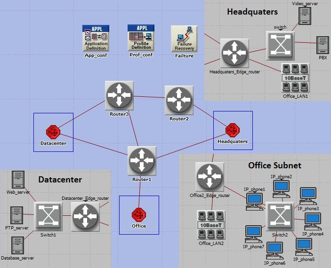Select the FTP_server icon
The height and width of the screenshot is (268, 331).
tap(17, 215)
